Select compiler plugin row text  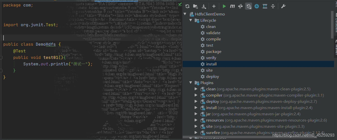click(x=265, y=95)
